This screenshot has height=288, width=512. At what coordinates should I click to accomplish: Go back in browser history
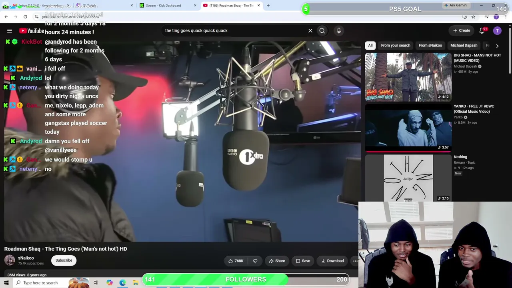6,17
